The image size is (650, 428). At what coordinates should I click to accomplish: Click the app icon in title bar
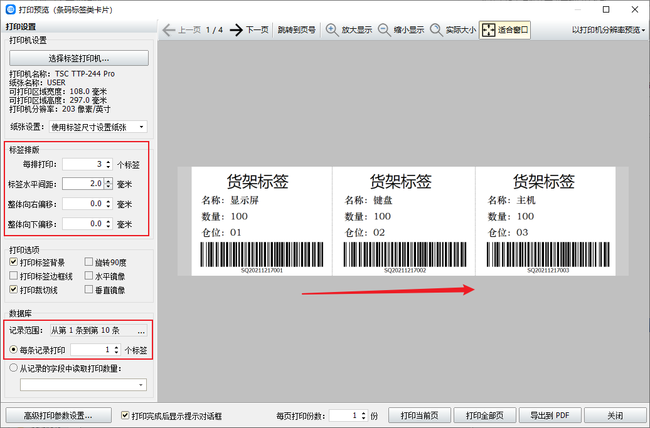click(x=10, y=9)
